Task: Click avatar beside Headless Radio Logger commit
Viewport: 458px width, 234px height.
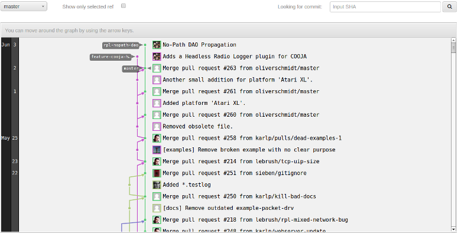Action: (157, 57)
